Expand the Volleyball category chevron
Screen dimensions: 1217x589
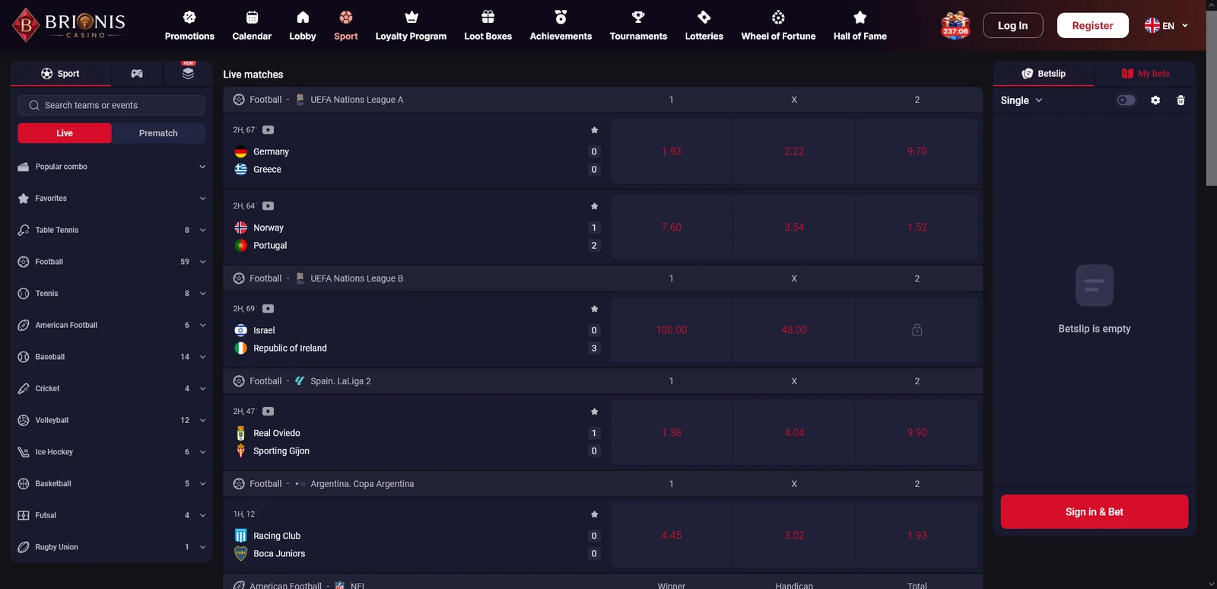[x=202, y=421]
